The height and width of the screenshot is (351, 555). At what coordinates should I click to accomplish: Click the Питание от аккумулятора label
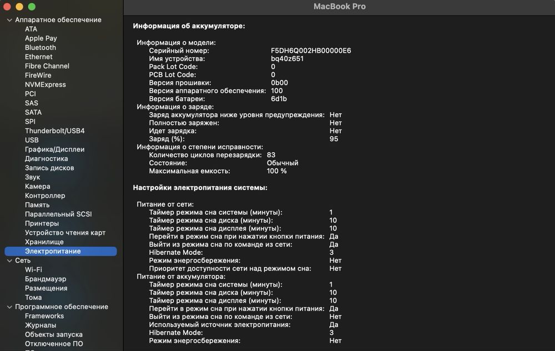click(x=181, y=276)
